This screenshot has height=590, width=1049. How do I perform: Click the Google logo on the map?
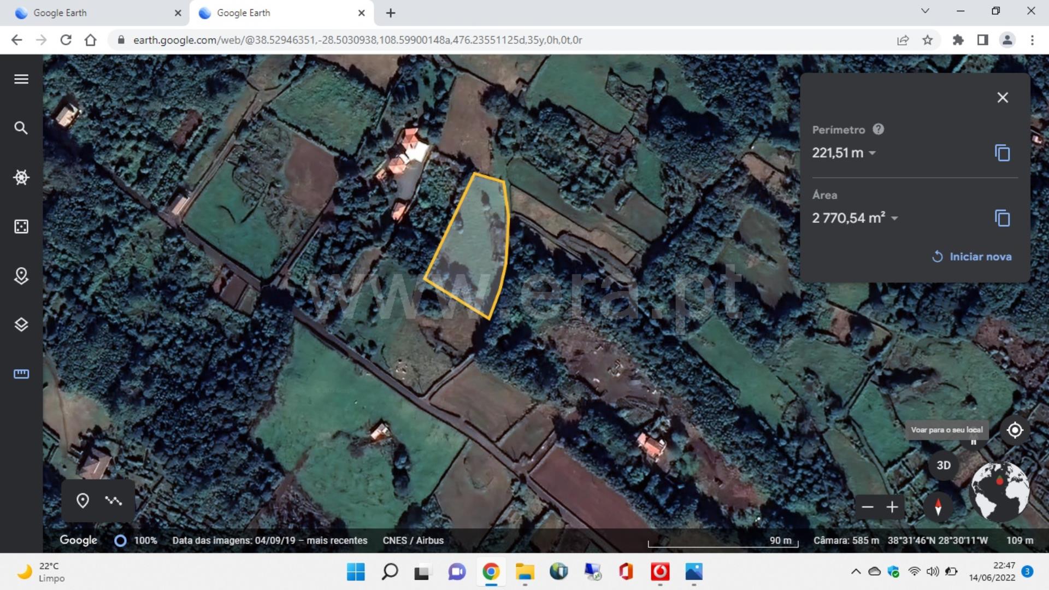coord(79,540)
